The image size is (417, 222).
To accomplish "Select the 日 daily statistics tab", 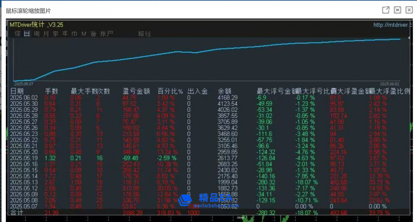I will pyautogui.click(x=27, y=34).
